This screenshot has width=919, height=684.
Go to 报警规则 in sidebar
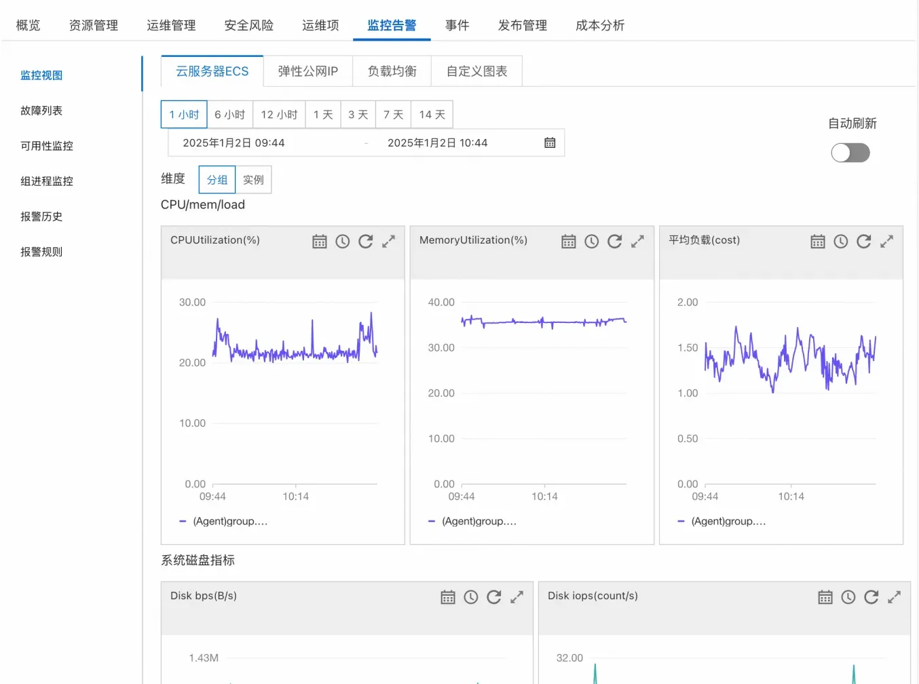41,252
